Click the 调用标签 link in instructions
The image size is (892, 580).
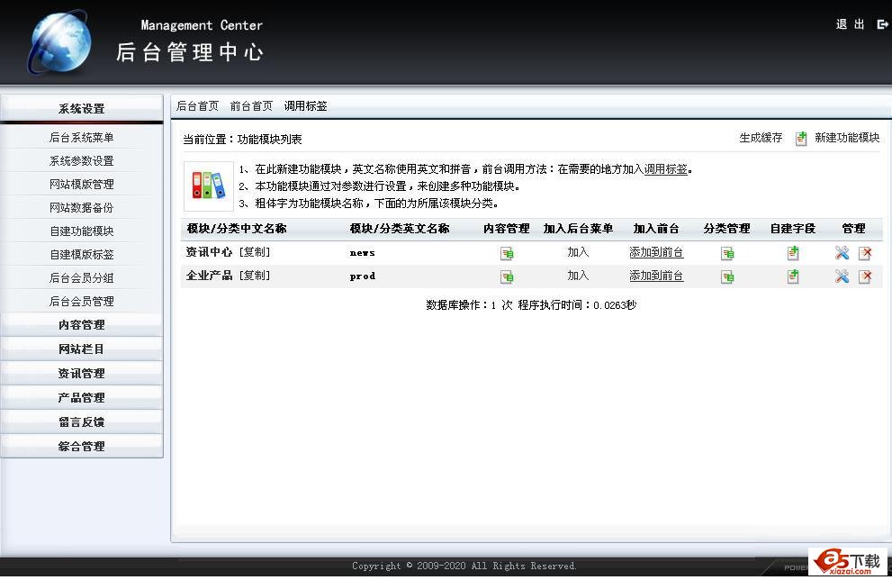(x=665, y=169)
